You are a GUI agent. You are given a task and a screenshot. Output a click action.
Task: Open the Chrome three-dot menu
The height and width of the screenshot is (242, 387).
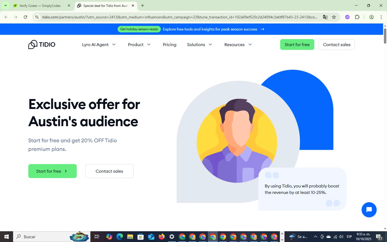click(381, 17)
